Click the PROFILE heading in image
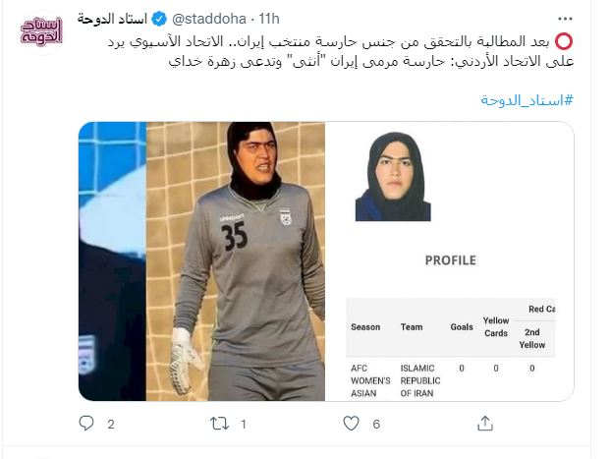 coord(451,260)
